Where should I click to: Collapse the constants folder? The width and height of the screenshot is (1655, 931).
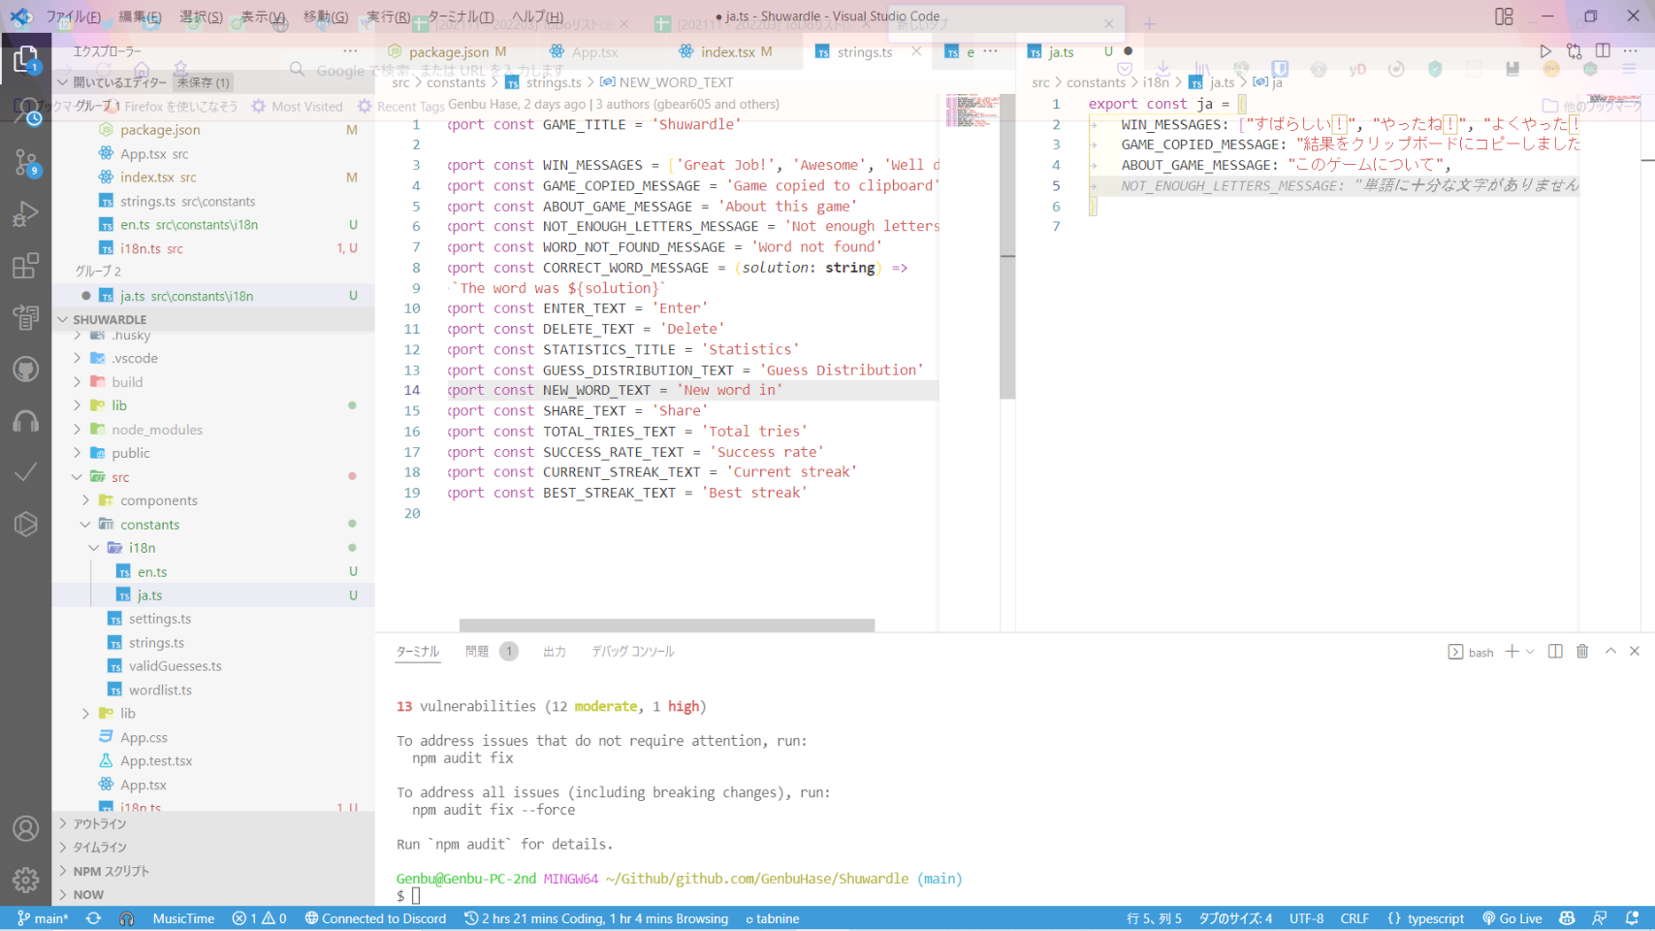149,525
